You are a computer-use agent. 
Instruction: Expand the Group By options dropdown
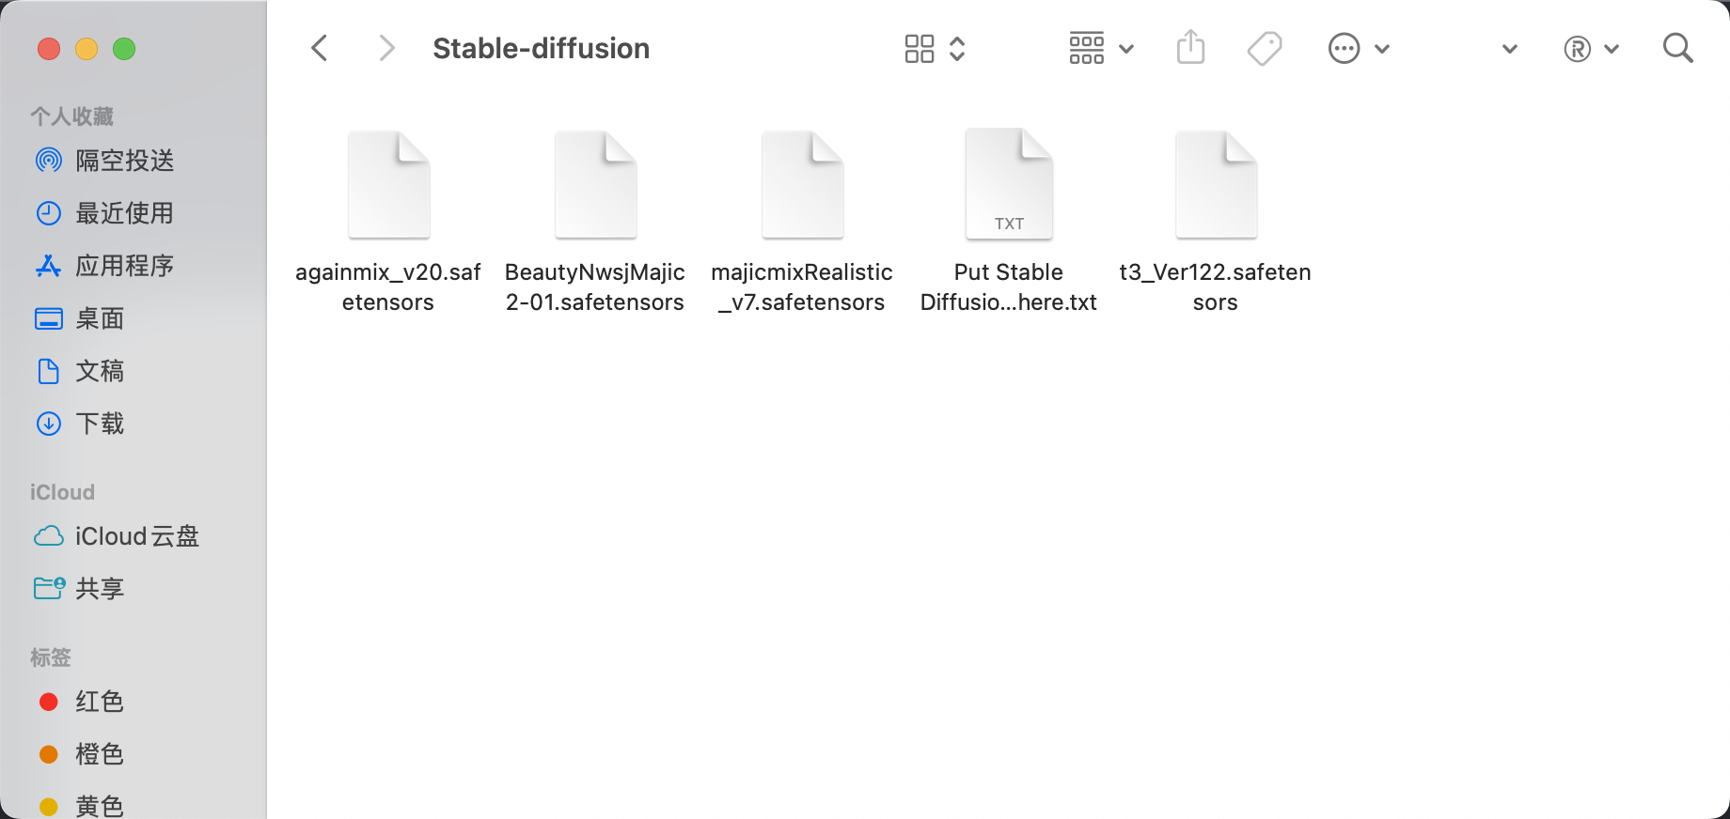coord(1100,48)
